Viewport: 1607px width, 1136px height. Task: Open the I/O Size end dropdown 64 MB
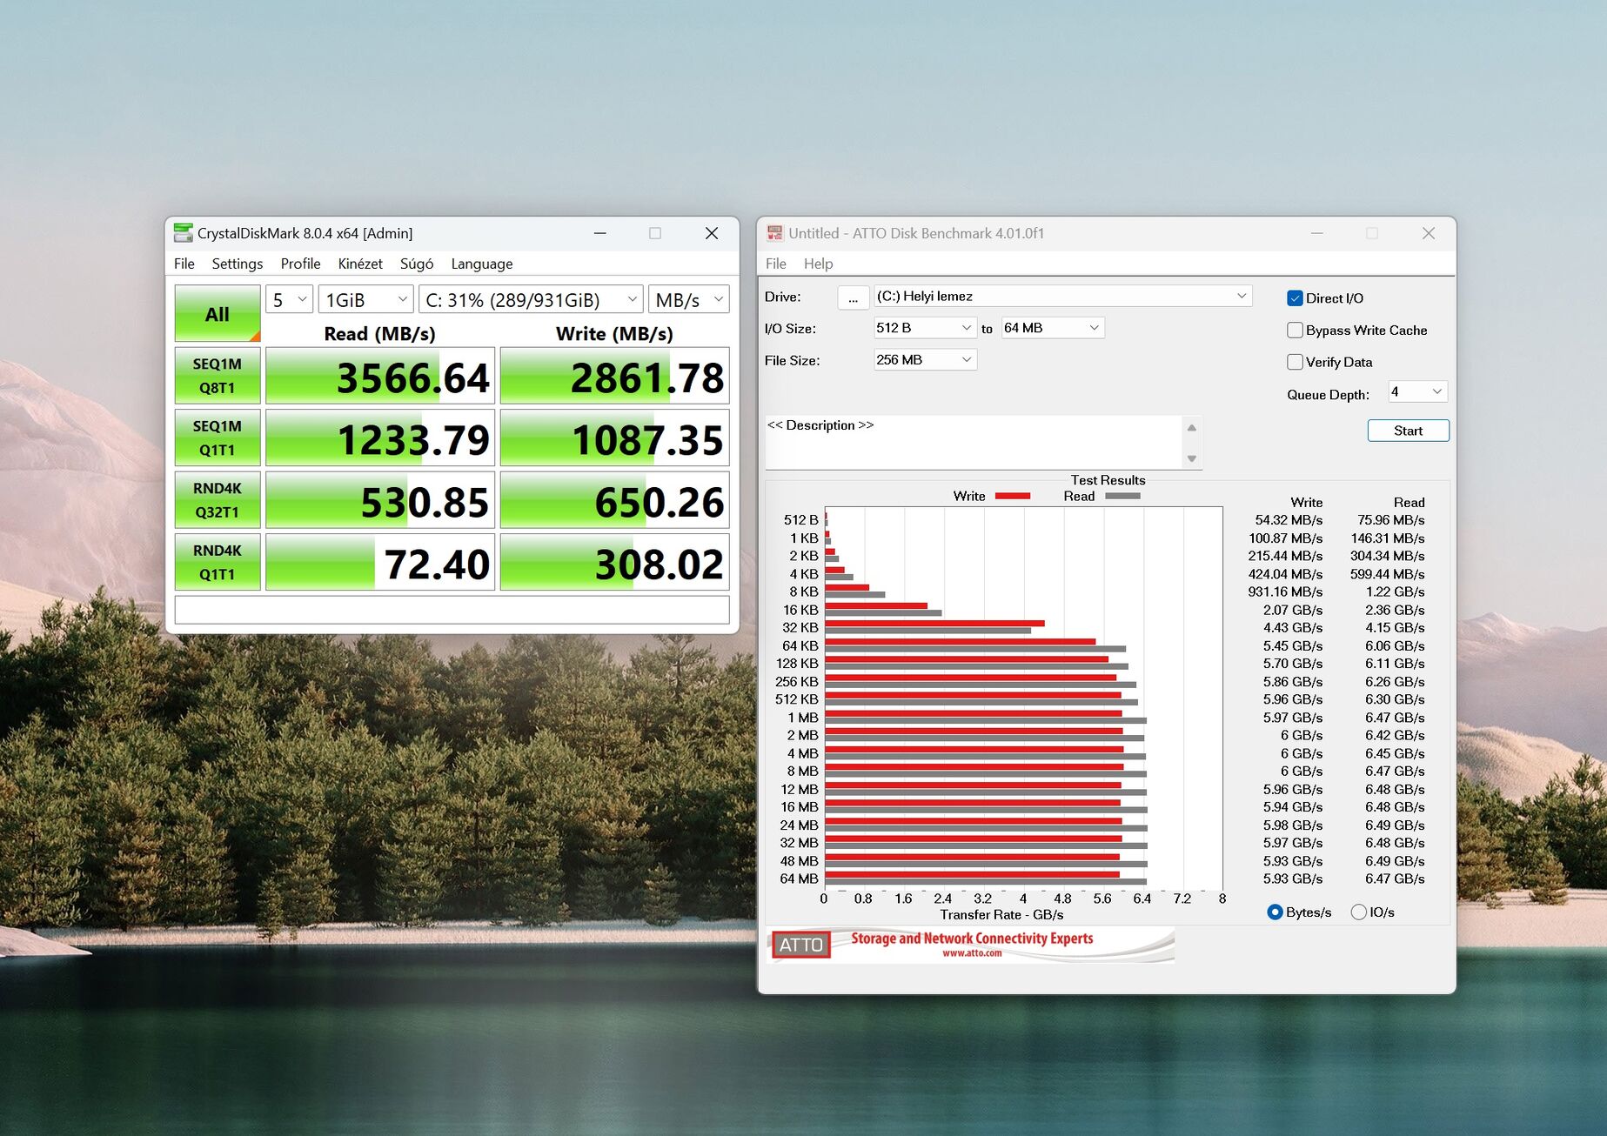(1053, 328)
